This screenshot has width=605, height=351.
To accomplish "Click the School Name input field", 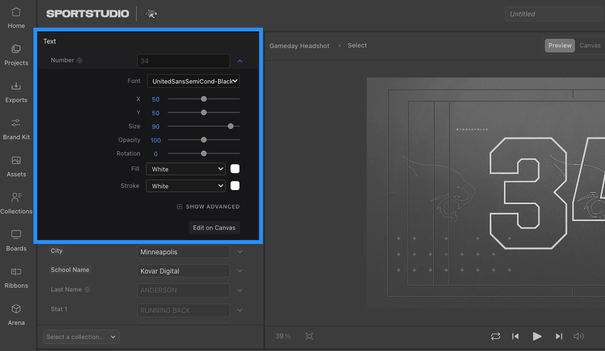I will coord(183,271).
